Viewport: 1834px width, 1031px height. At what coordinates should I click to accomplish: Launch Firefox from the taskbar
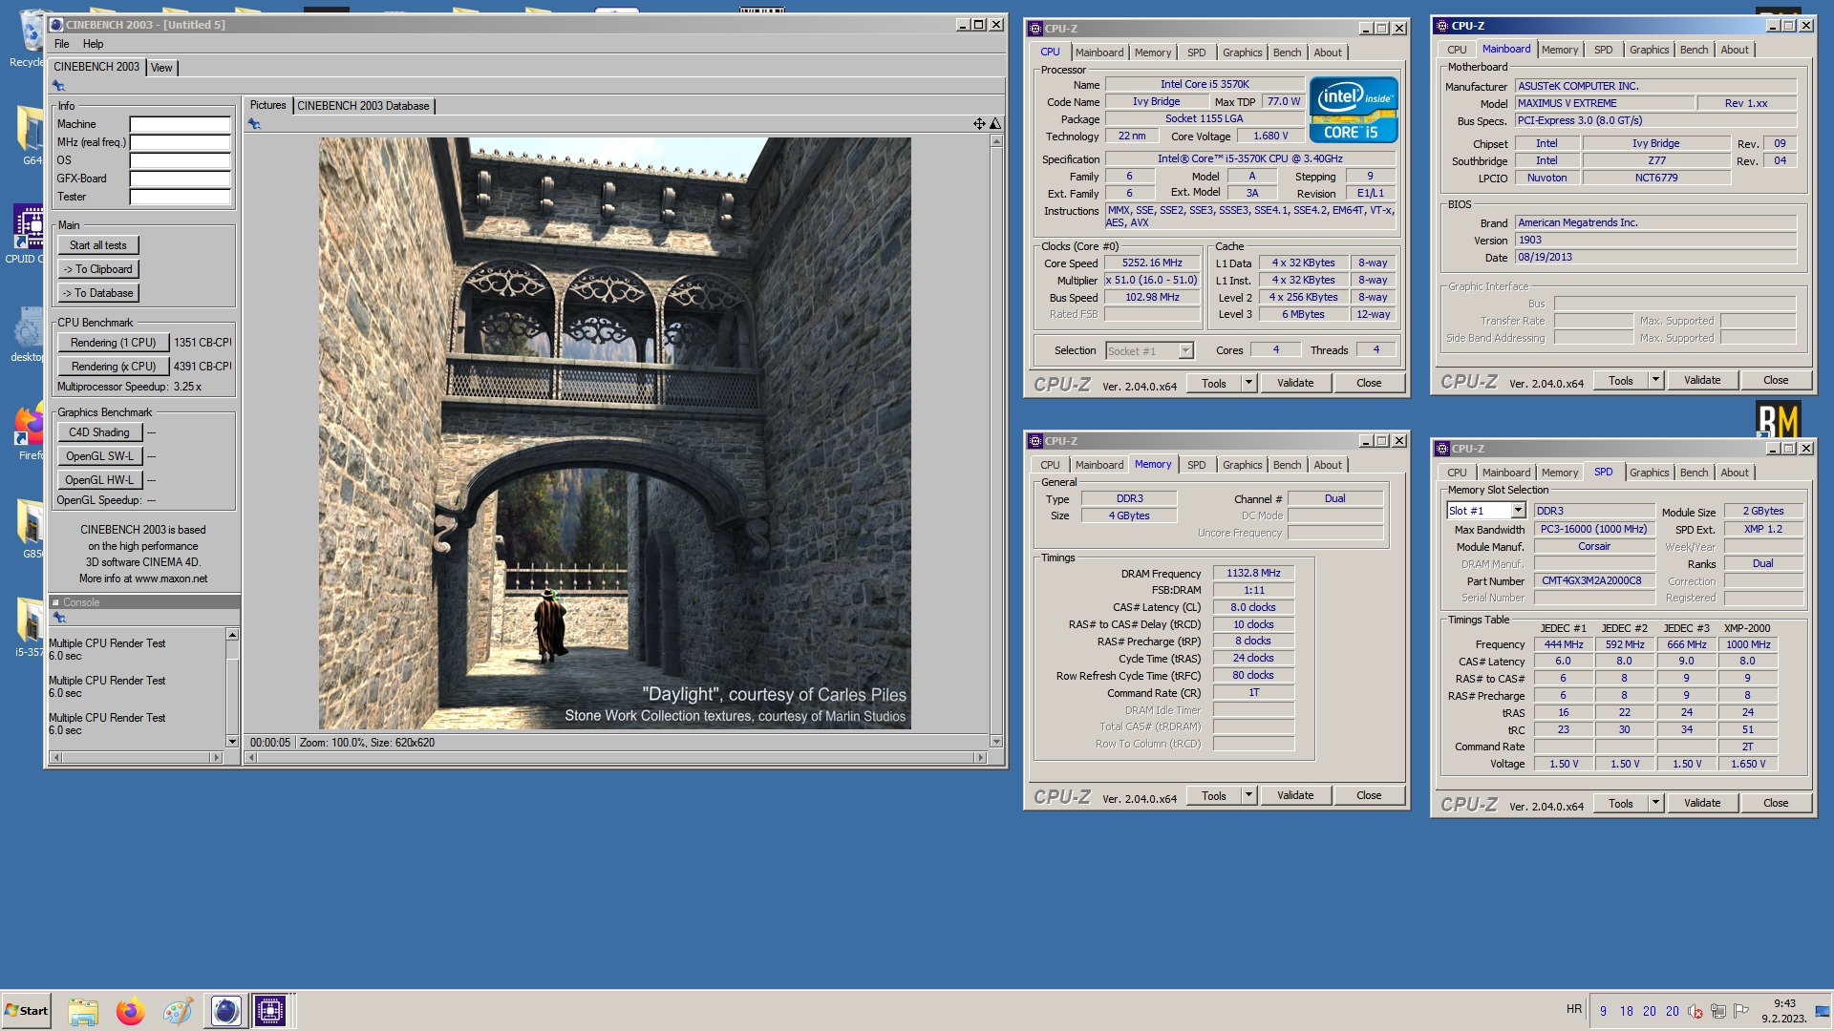(x=130, y=1011)
